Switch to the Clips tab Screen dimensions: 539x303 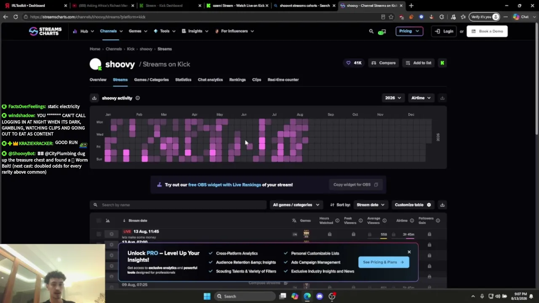[x=256, y=80]
